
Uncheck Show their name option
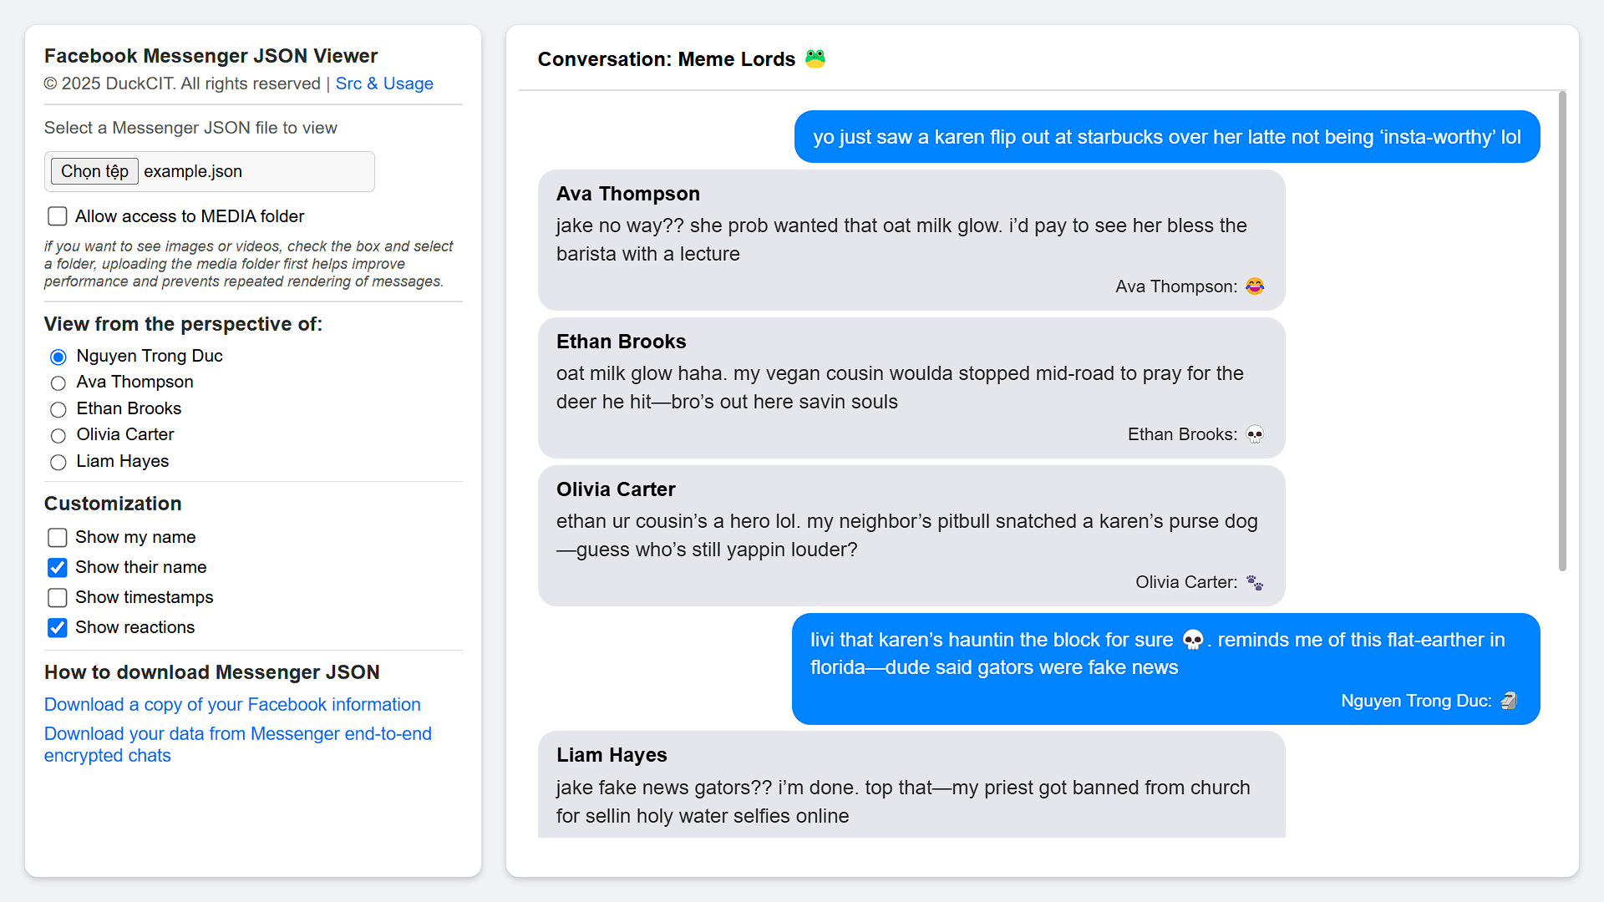click(58, 567)
